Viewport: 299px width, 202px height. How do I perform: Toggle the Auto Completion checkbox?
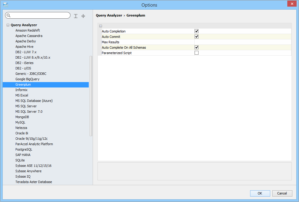(x=196, y=31)
